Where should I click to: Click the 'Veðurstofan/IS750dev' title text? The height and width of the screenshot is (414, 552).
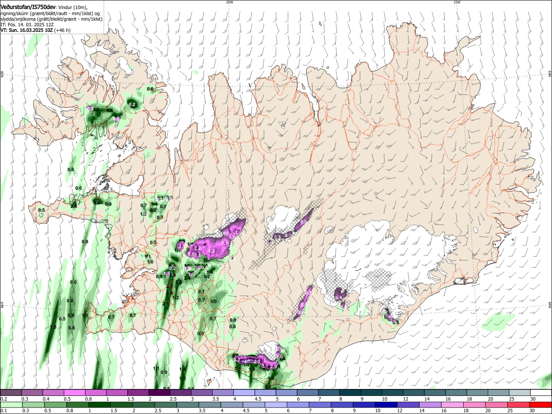coord(28,7)
